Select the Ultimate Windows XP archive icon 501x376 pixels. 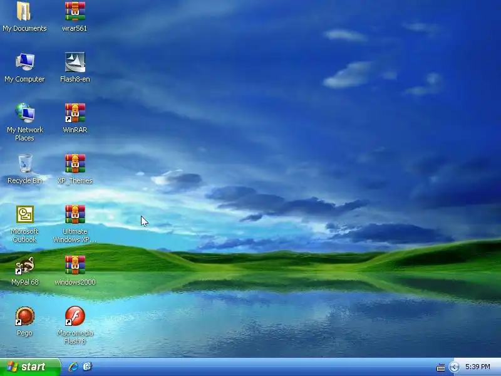tap(75, 214)
